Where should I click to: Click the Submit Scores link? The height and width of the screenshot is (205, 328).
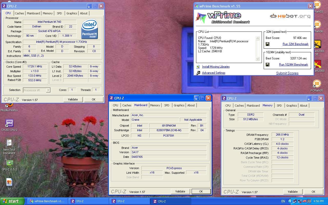pos(287,73)
